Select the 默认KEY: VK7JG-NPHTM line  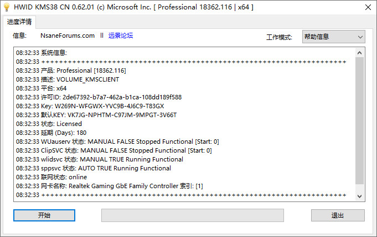(x=96, y=115)
